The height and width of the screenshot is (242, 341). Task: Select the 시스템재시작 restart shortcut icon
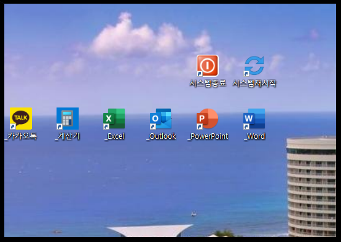click(x=254, y=66)
